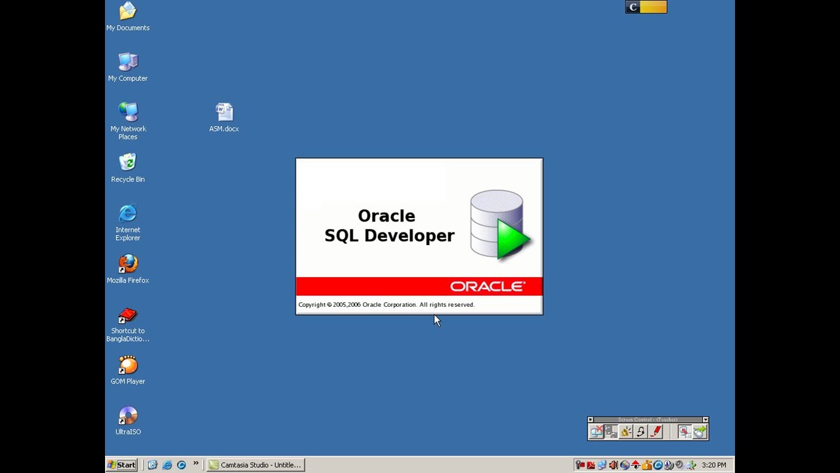Launch Internet Explorer from Quick Launch
This screenshot has height=473, width=840.
click(x=167, y=464)
